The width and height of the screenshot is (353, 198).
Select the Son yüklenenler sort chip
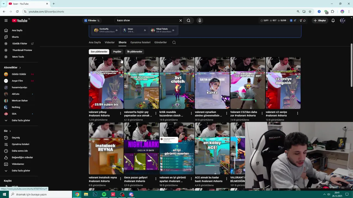[x=99, y=52]
